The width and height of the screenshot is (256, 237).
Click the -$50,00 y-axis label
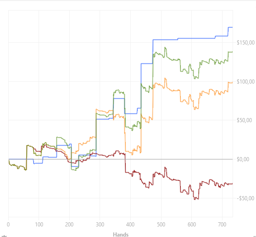click(245, 198)
